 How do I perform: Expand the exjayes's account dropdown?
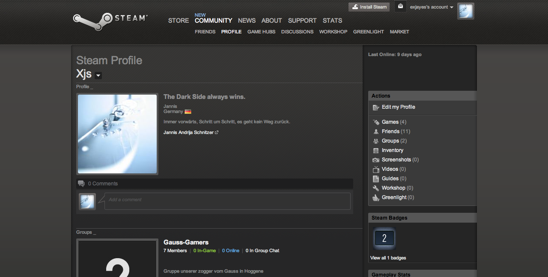coord(432,7)
